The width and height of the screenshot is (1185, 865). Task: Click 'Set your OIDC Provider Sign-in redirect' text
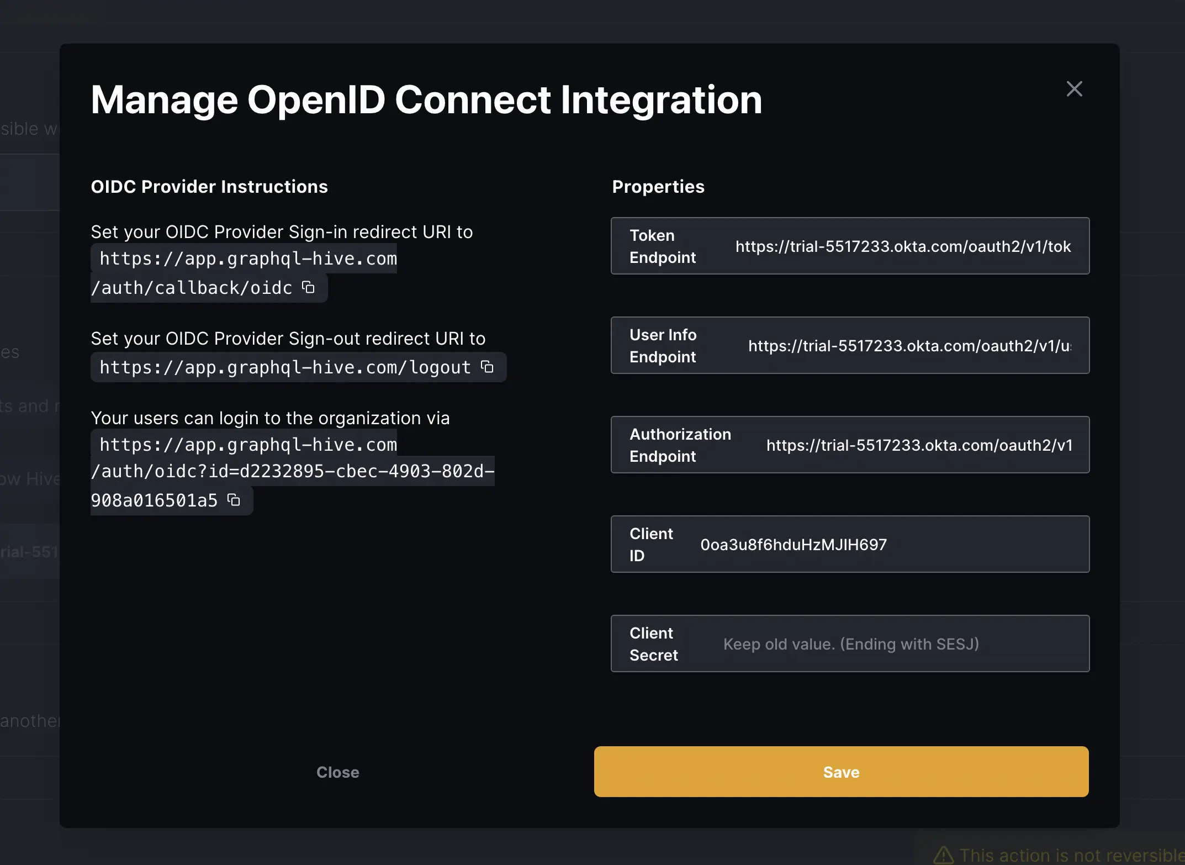[282, 232]
